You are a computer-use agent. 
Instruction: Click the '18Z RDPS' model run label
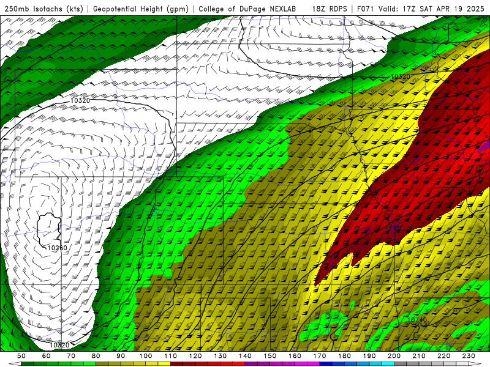click(x=330, y=9)
